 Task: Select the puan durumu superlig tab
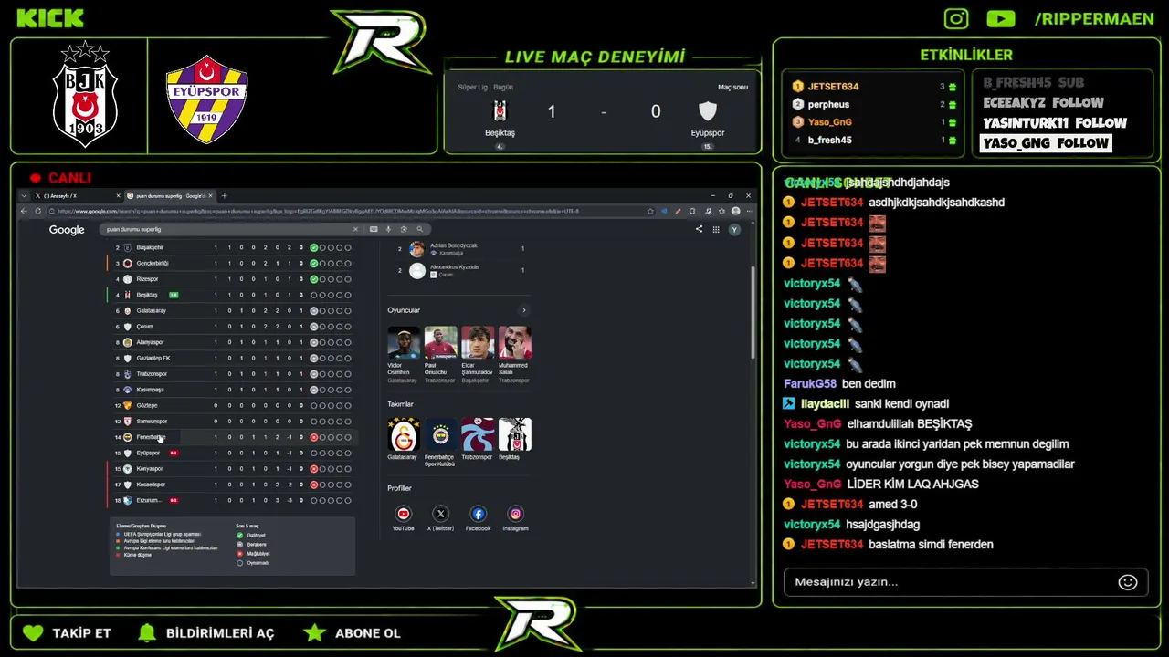coord(170,195)
